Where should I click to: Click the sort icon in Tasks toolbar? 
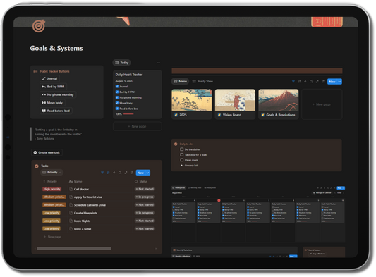[x=108, y=173]
